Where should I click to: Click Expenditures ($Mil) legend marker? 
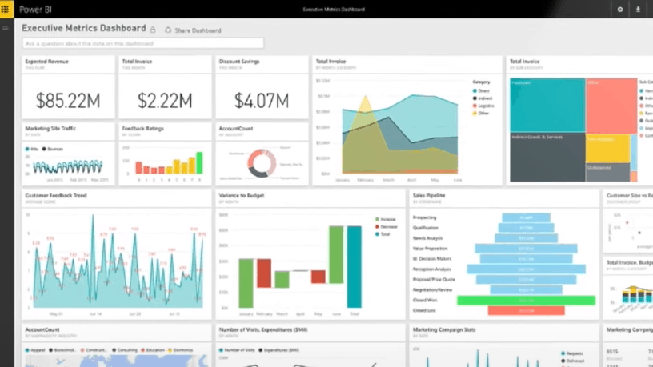point(261,350)
